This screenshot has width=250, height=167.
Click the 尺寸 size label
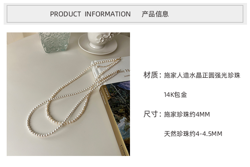point(151,114)
